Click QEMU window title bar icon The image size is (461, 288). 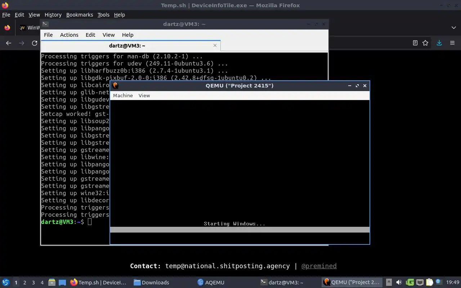tap(115, 86)
